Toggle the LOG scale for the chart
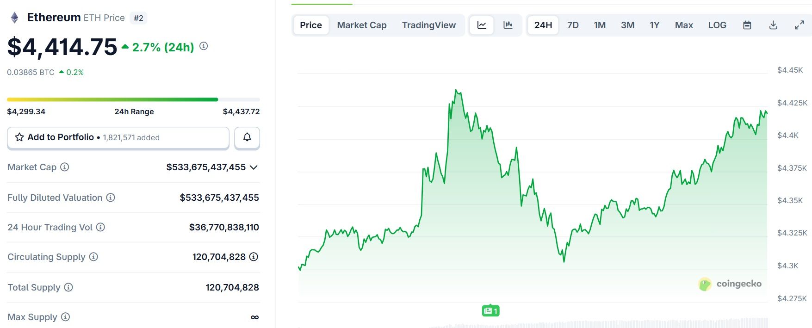Screen dimensions: 812x328 click(717, 25)
